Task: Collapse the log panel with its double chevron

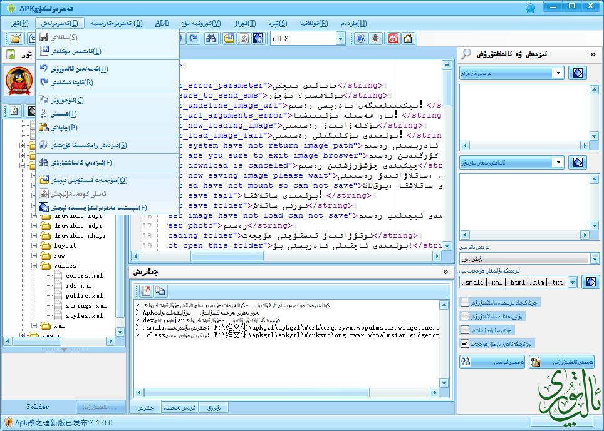Action: pyautogui.click(x=445, y=272)
